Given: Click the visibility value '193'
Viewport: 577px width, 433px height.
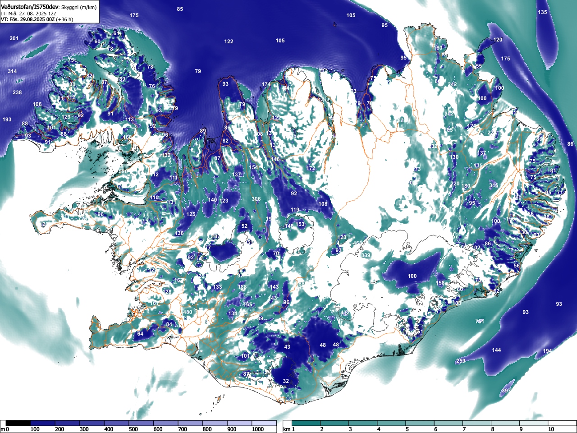Looking at the screenshot, I should [x=7, y=120].
